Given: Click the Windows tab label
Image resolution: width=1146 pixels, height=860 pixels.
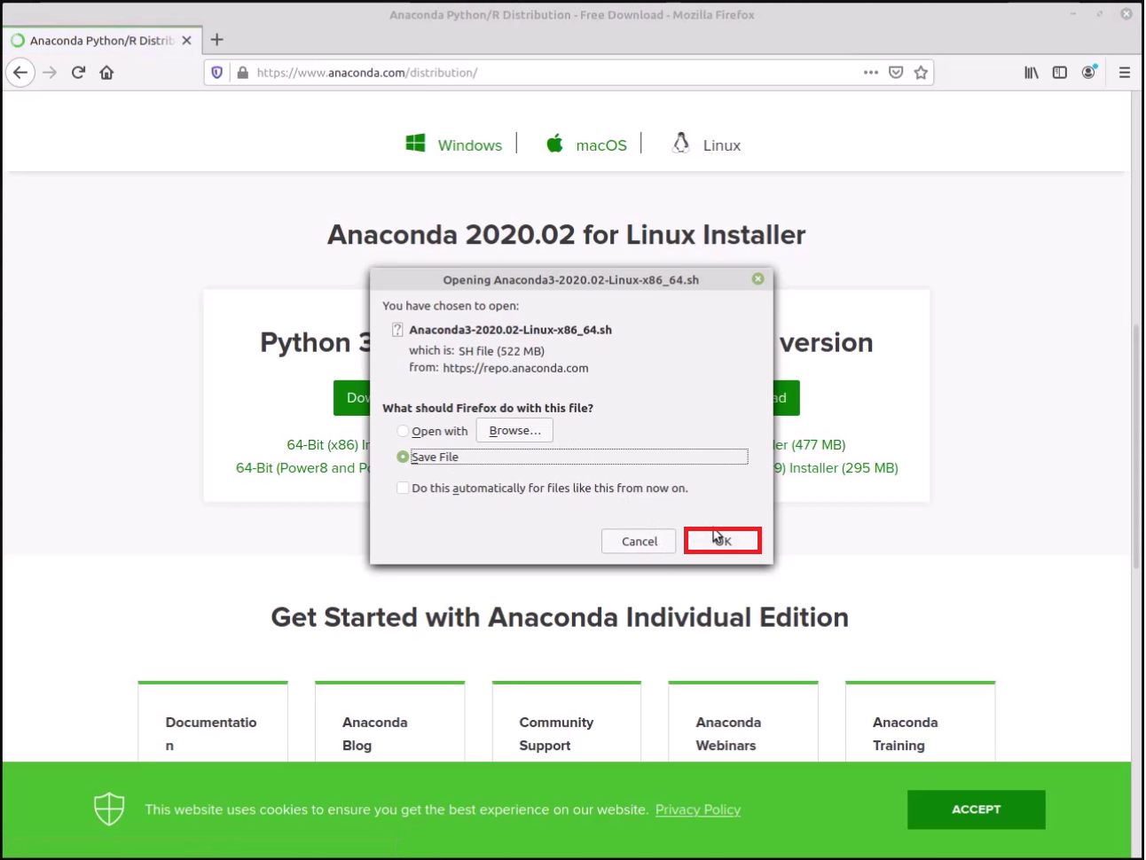Looking at the screenshot, I should tap(469, 145).
